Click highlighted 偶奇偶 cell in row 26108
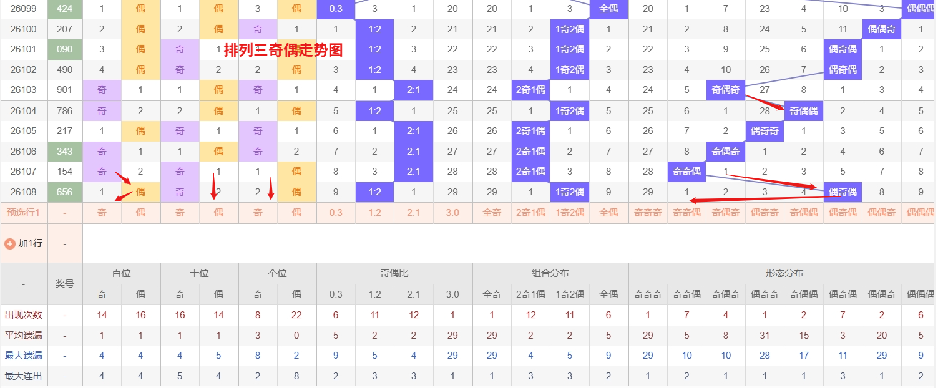This screenshot has height=388, width=938. 843,192
